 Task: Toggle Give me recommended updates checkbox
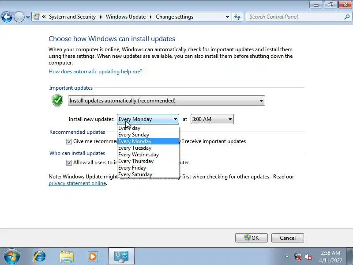[x=69, y=141]
